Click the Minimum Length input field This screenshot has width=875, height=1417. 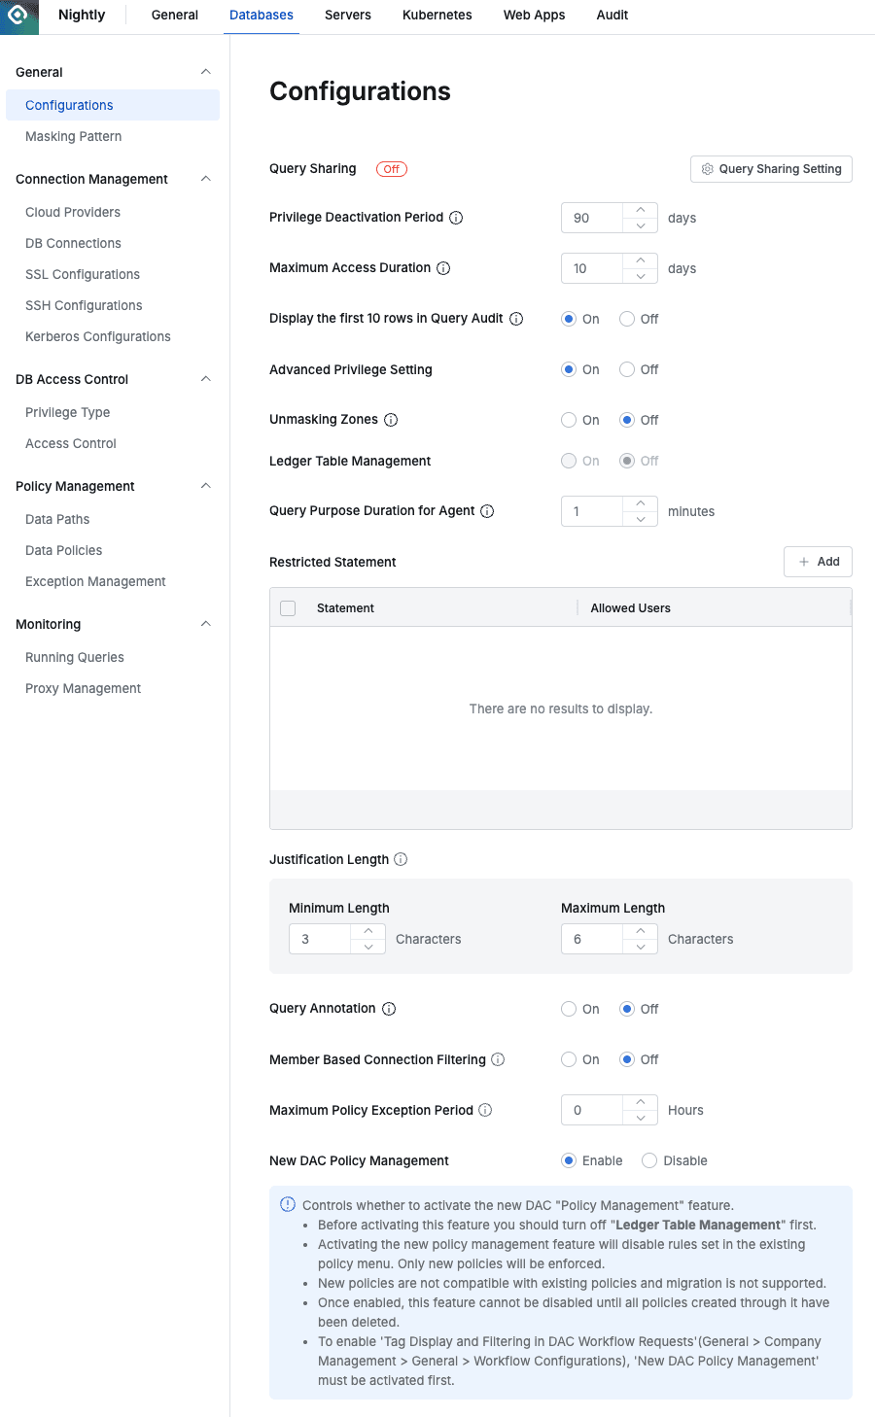tap(319, 939)
